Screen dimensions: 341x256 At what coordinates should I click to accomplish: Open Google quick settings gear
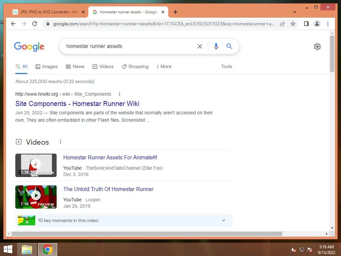[317, 47]
